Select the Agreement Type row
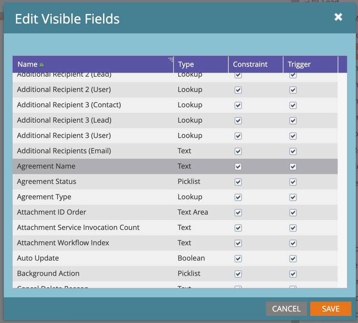The height and width of the screenshot is (323, 358). pyautogui.click(x=175, y=197)
